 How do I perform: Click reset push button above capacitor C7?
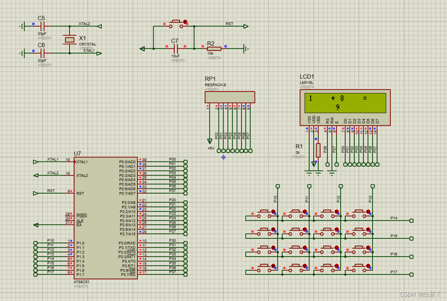[x=176, y=24]
